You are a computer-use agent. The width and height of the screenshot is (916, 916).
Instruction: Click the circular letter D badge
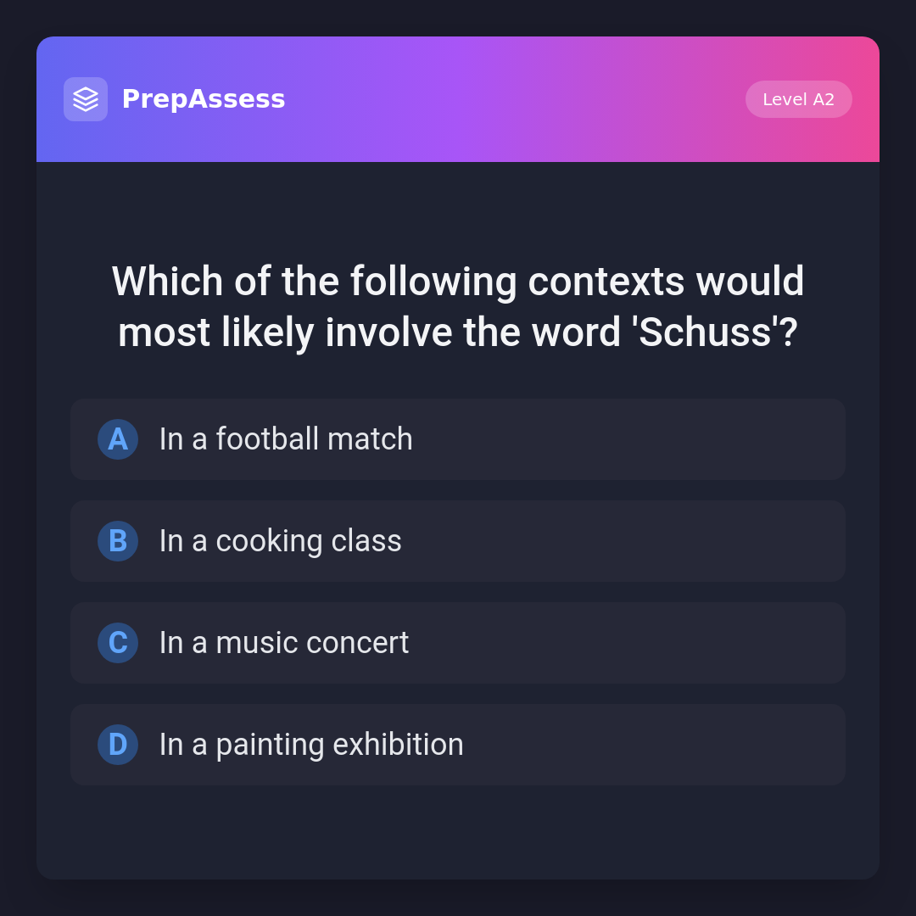coord(118,745)
